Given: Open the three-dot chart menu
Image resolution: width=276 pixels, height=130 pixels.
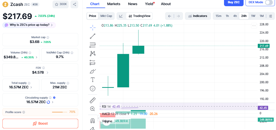Looking at the screenshot, I should click(254, 26).
